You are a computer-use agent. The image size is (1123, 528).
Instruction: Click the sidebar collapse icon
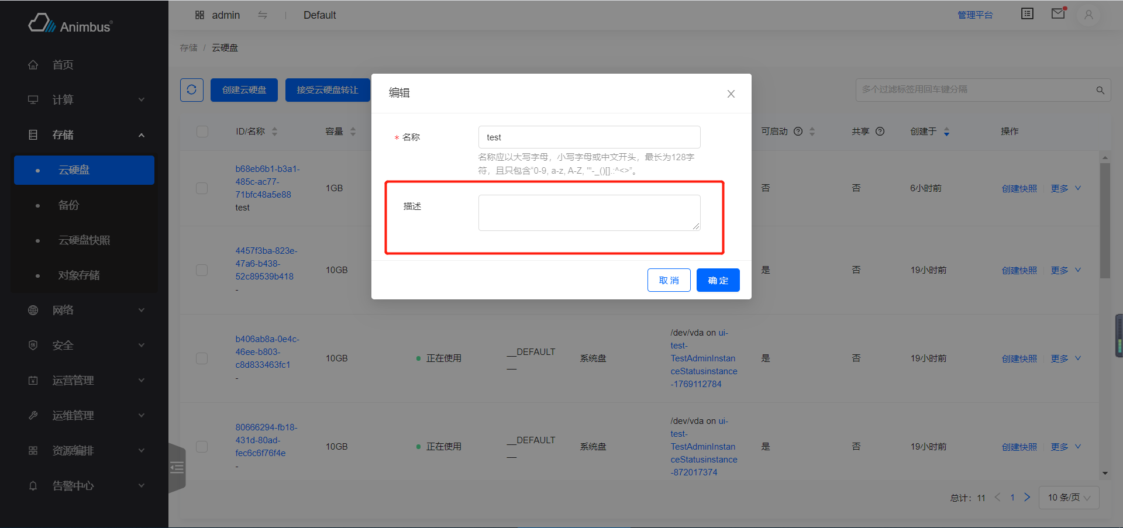(177, 467)
